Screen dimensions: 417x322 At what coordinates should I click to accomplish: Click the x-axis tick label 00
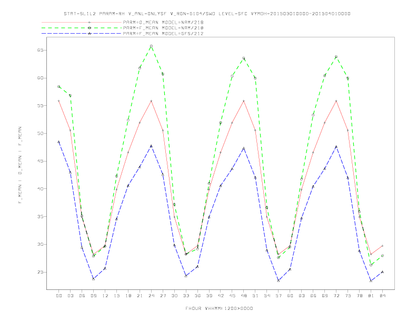coord(59,296)
